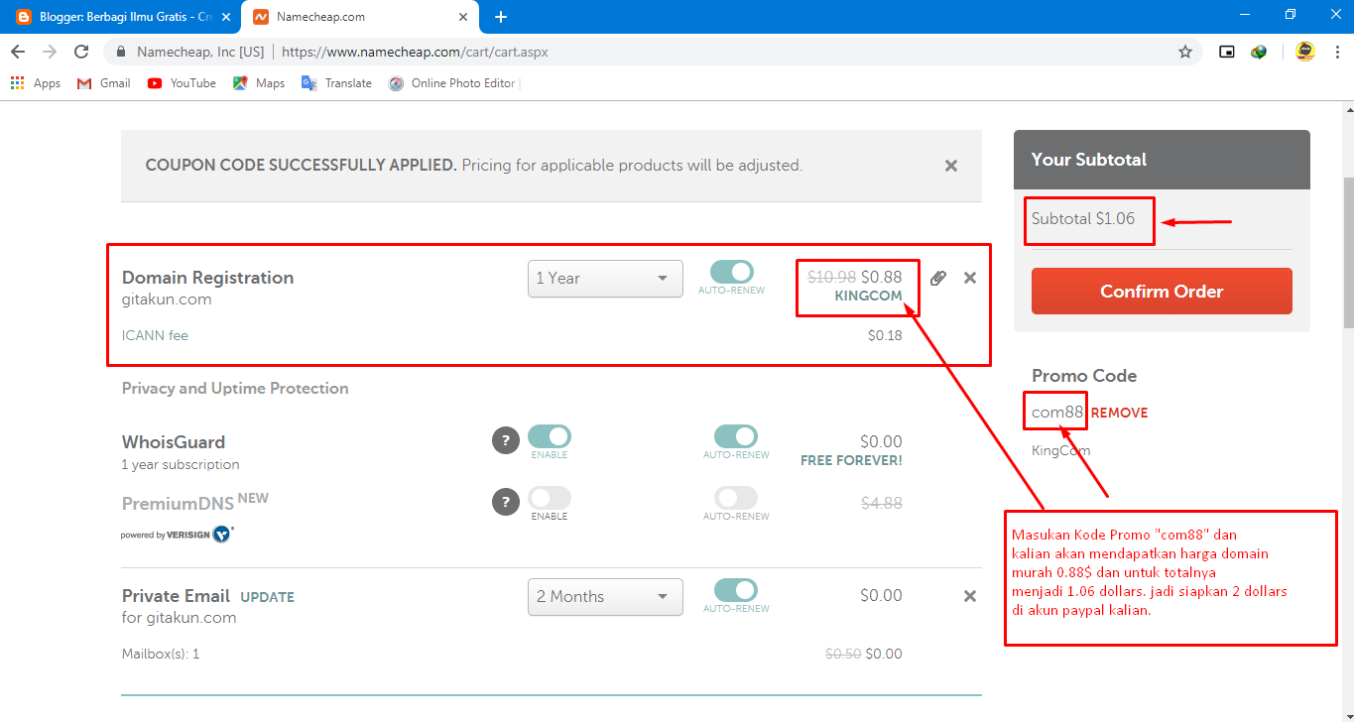Toggle auto-renew for Domain Registration

732,272
